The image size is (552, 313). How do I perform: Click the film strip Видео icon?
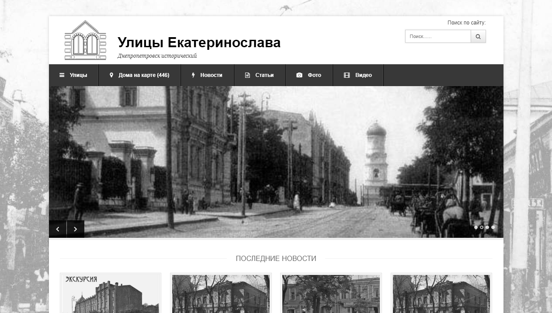pyautogui.click(x=347, y=75)
